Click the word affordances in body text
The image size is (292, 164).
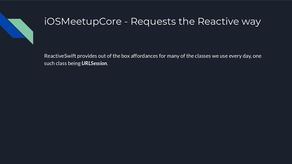[x=144, y=56]
